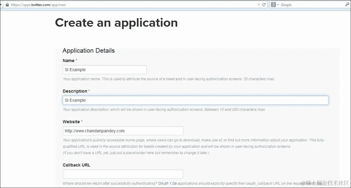Click the 'Name' field label
Image resolution: width=351 pixels, height=188 pixels.
click(68, 61)
